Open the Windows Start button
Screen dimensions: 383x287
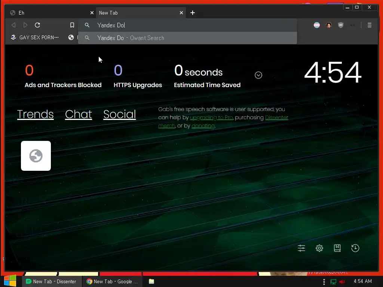click(x=10, y=281)
